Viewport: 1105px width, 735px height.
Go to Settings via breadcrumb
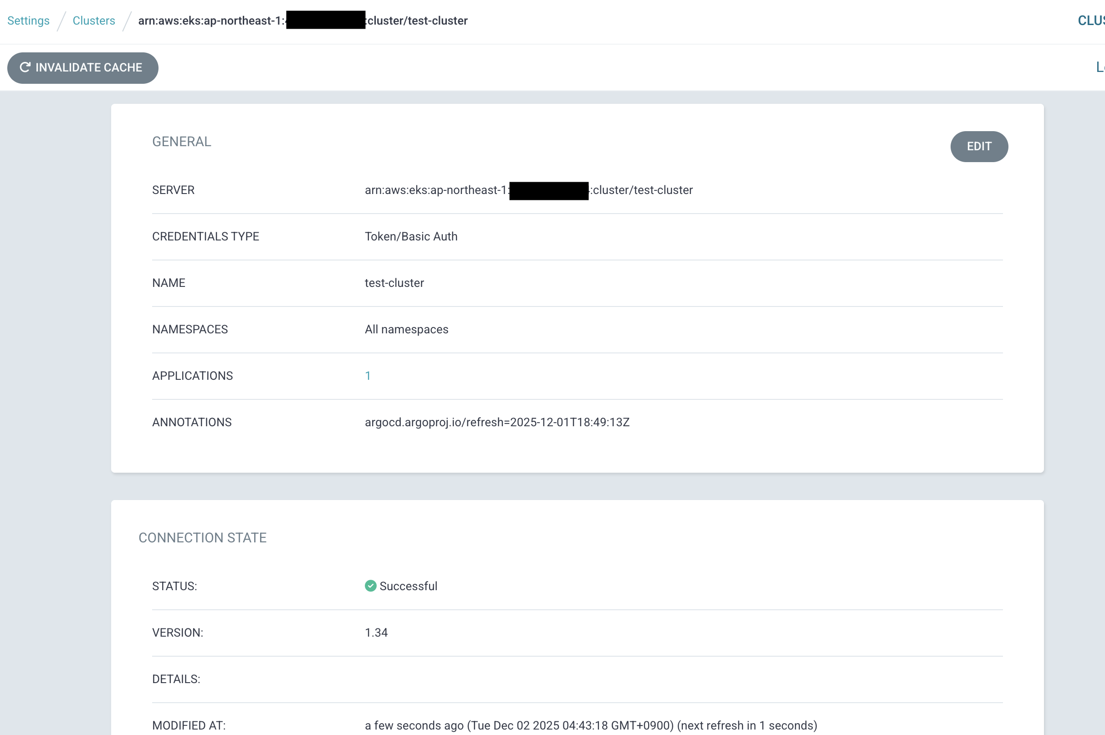click(28, 20)
